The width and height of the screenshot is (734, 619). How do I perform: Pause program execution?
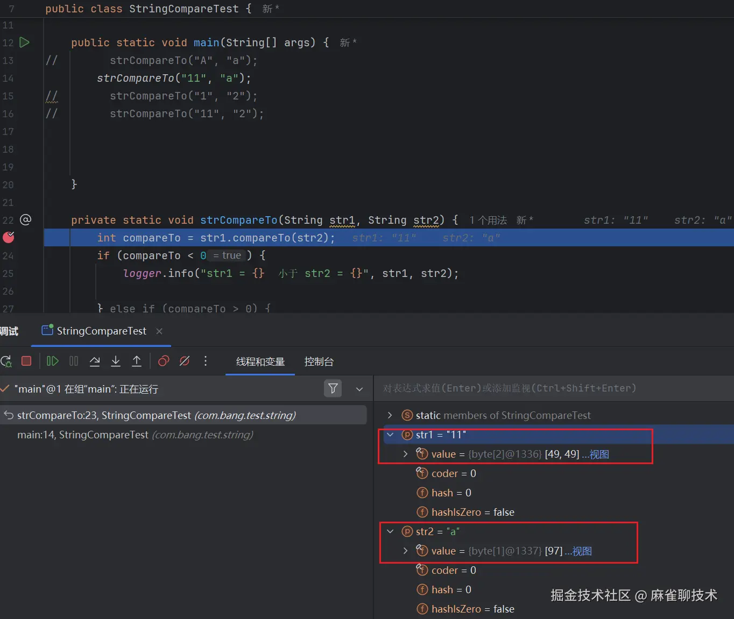[x=74, y=361]
